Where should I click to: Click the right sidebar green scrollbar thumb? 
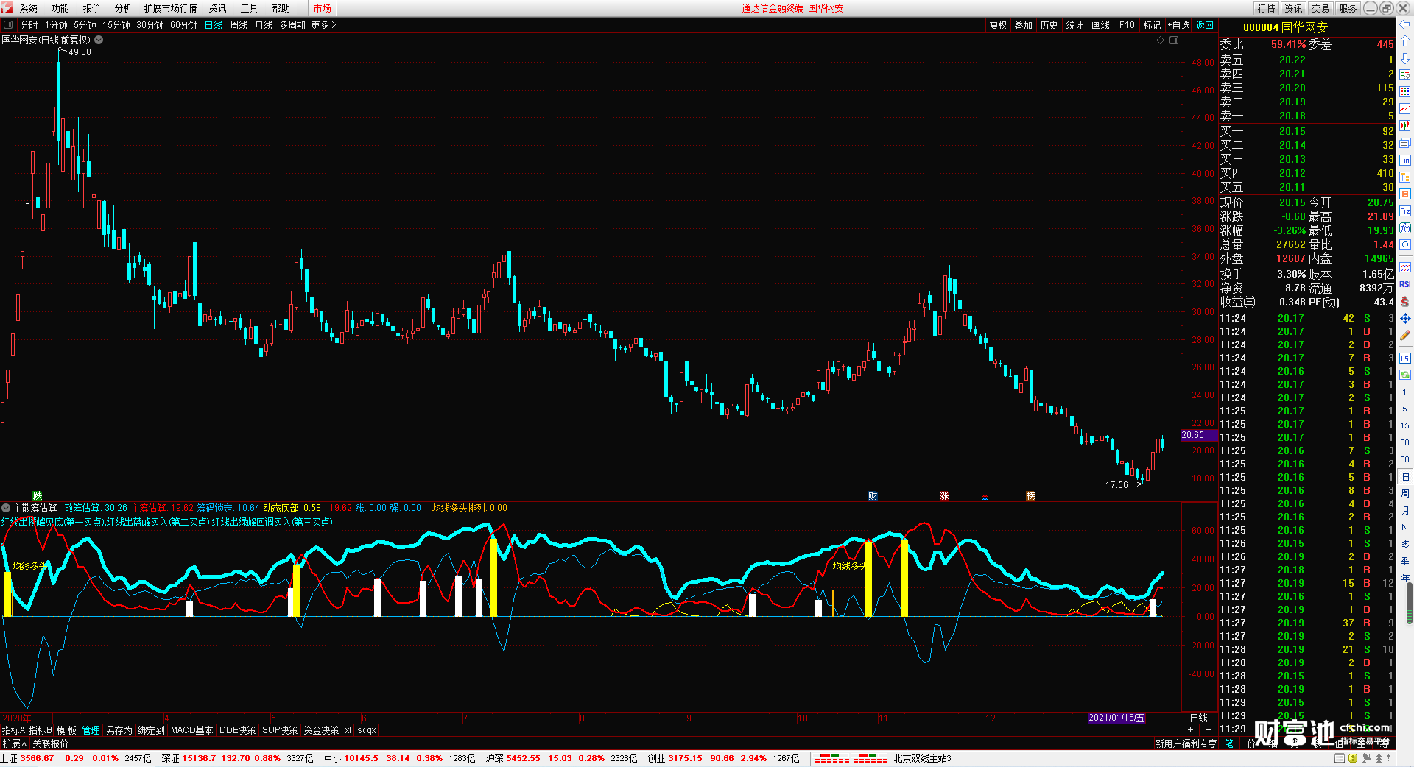pyautogui.click(x=1410, y=601)
